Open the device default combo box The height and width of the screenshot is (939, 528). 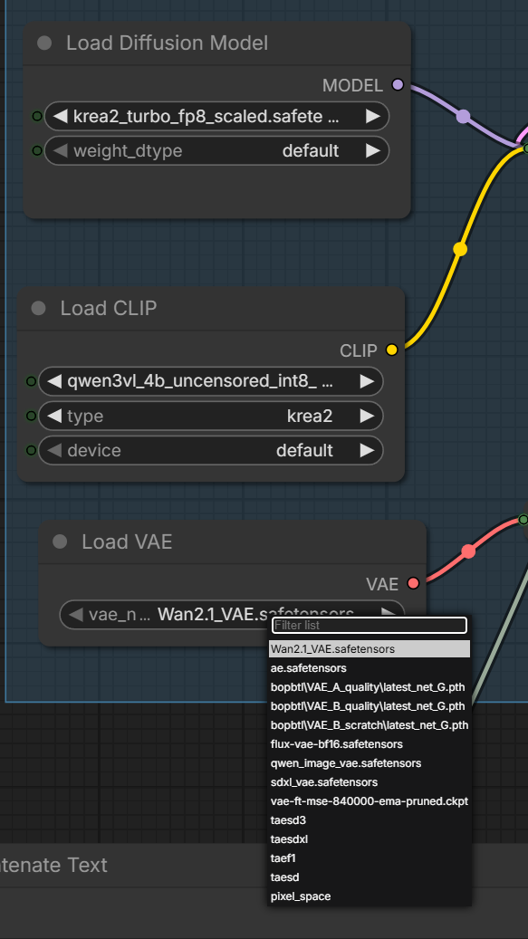click(x=211, y=450)
